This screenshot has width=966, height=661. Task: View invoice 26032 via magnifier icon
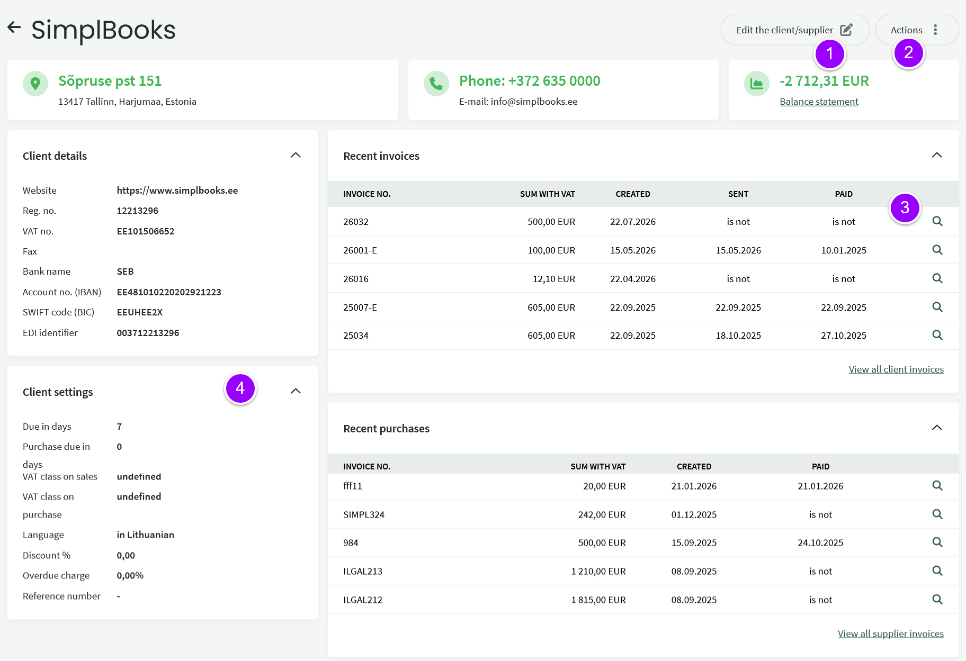[x=937, y=221]
